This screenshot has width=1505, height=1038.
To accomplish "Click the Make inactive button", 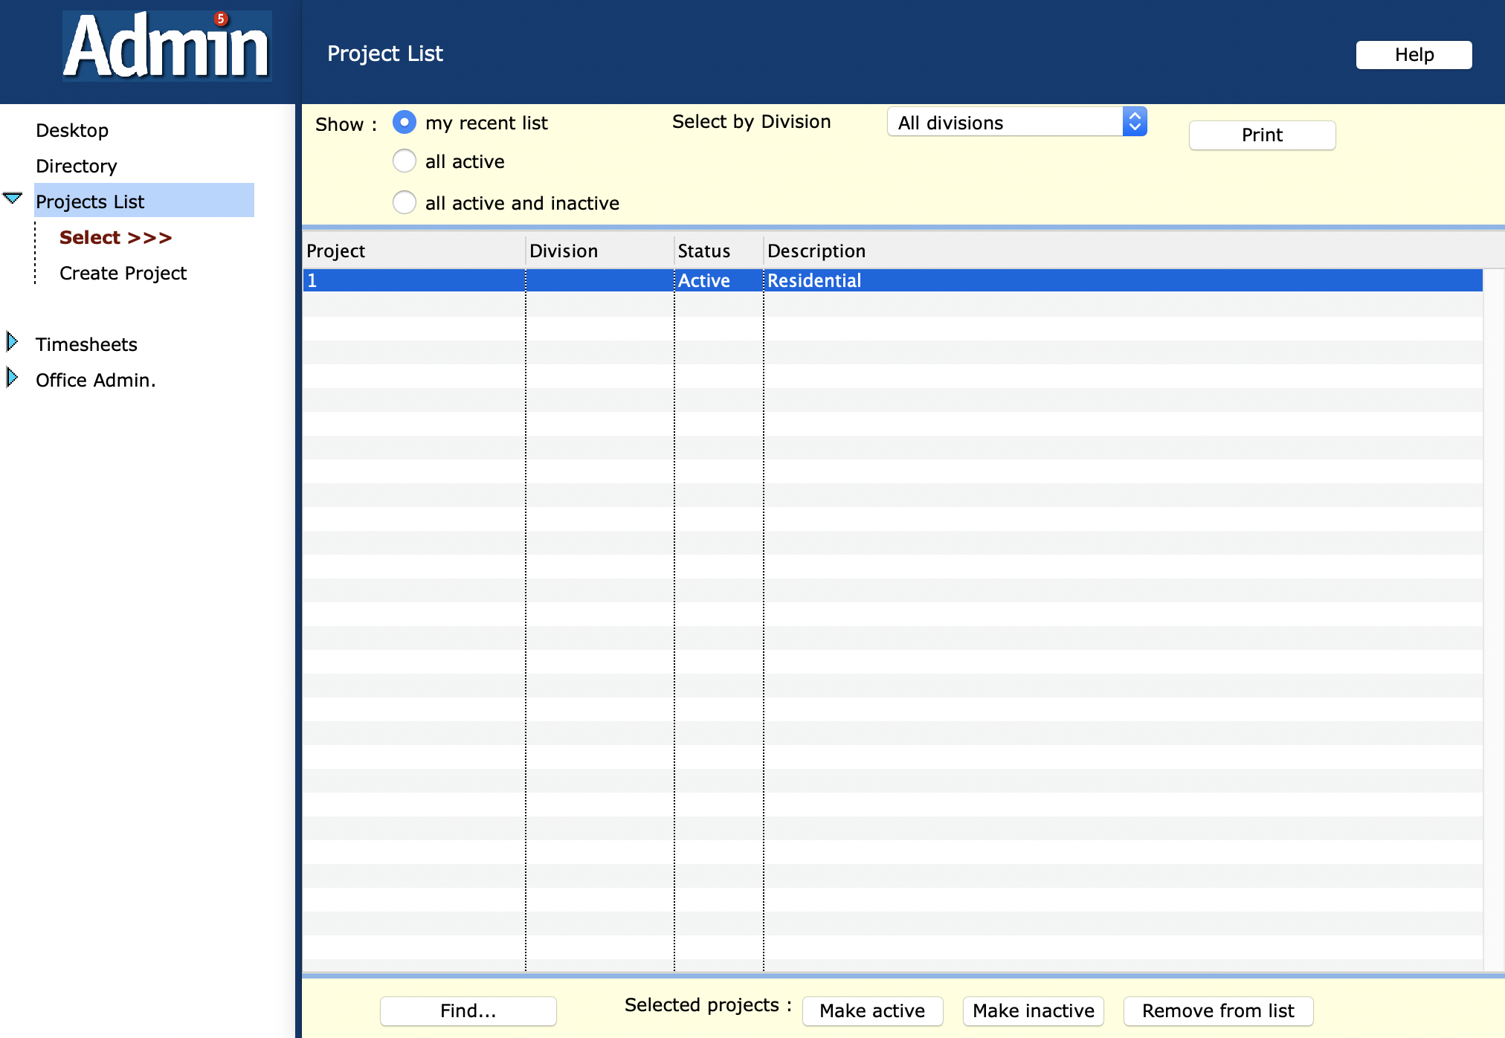I will (x=1032, y=1010).
